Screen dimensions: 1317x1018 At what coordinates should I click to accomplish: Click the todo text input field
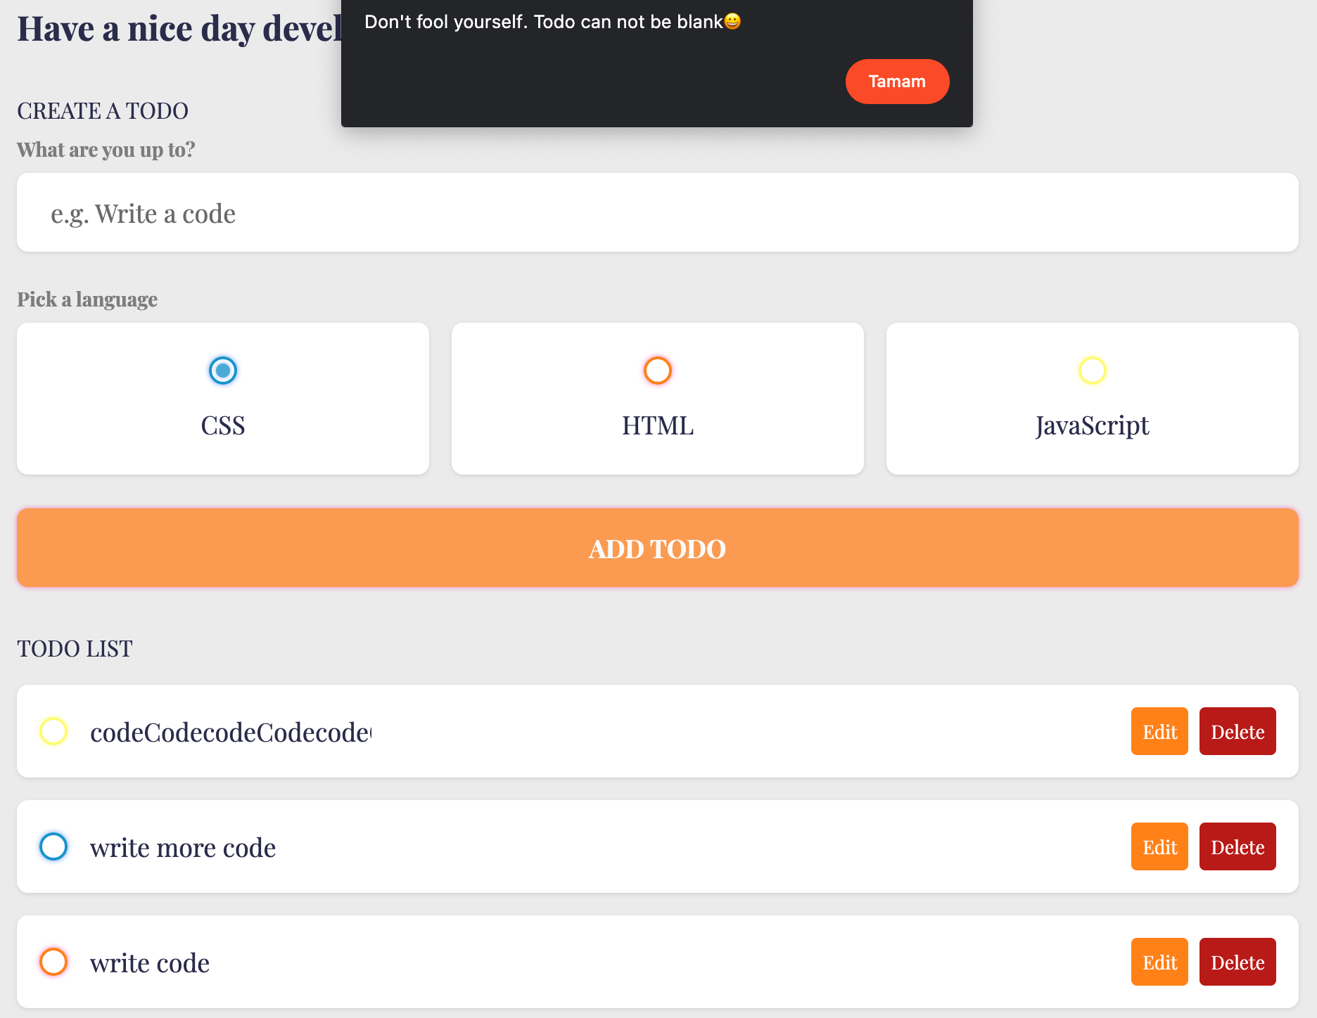(657, 212)
